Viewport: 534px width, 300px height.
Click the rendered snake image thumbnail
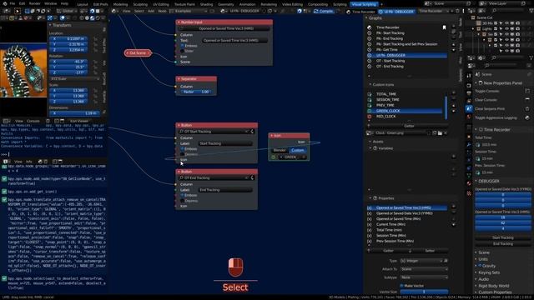(23, 70)
